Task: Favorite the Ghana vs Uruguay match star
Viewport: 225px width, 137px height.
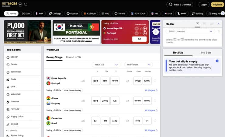Action: 155,100
